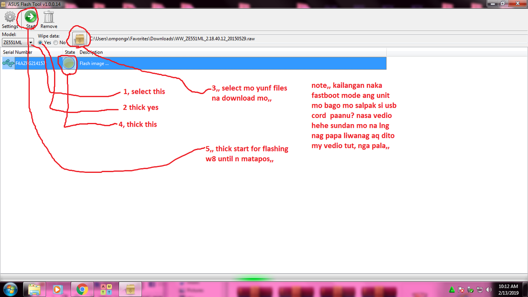Open the AMTT app in the taskbar

106,290
